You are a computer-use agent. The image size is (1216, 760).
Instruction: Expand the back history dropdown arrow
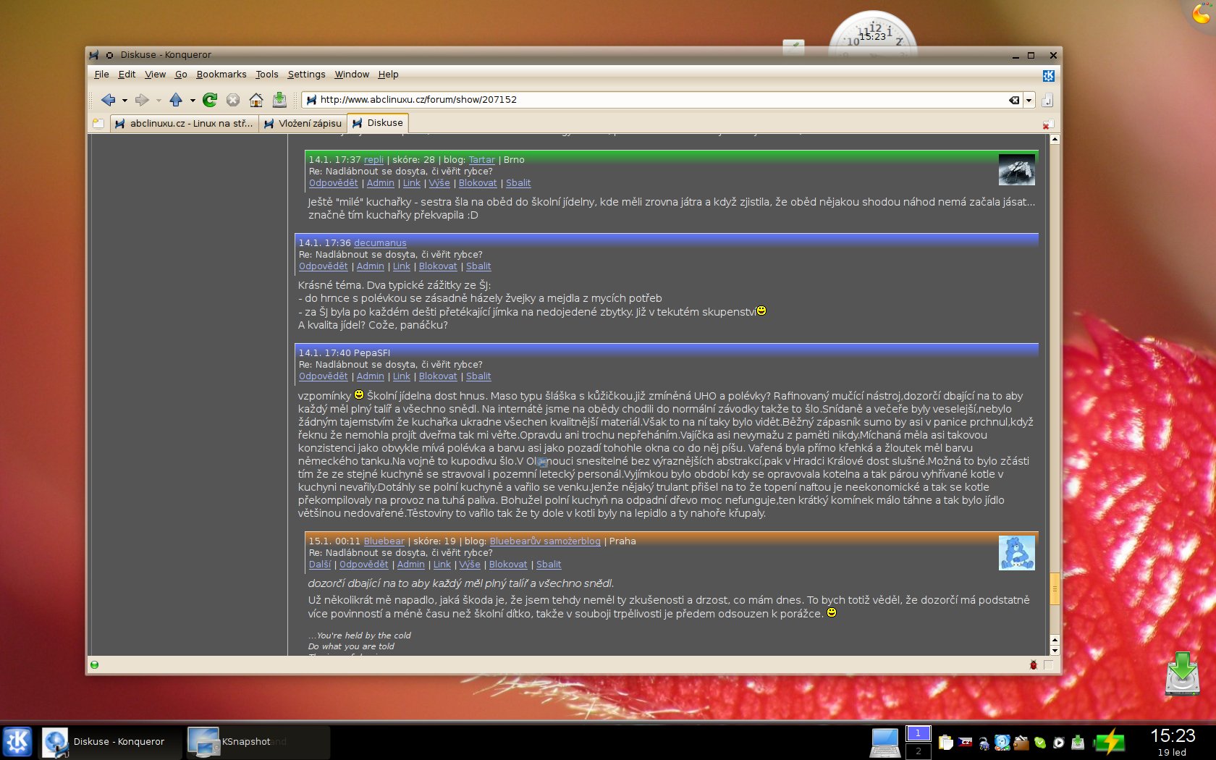point(124,101)
